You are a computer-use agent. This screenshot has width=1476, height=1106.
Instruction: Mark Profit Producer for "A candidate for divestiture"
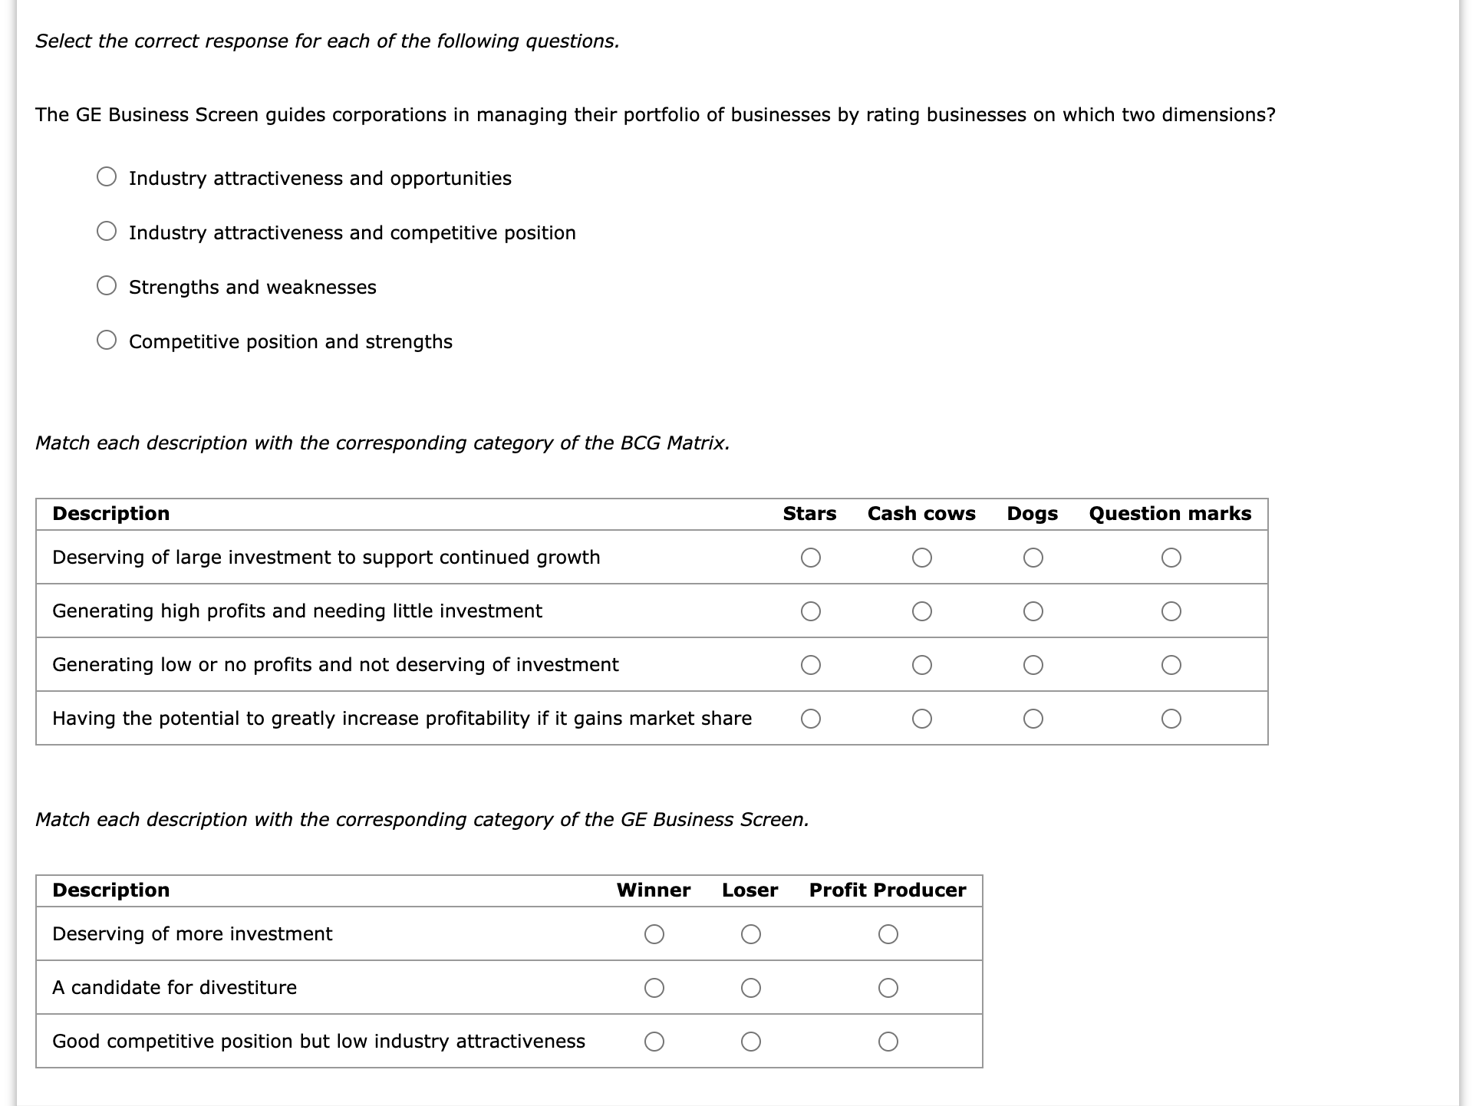[x=888, y=988]
